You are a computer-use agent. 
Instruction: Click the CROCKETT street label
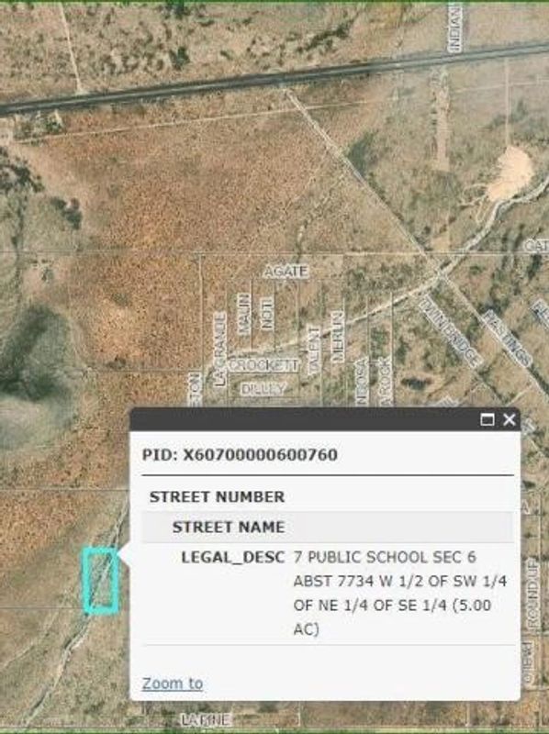pyautogui.click(x=263, y=365)
